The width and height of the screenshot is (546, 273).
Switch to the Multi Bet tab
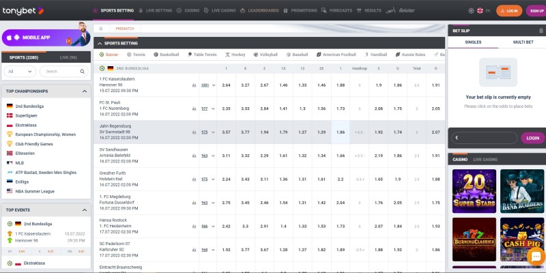tap(523, 42)
